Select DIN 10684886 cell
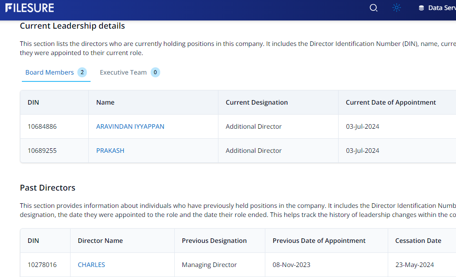The image size is (456, 277). pyautogui.click(x=42, y=126)
